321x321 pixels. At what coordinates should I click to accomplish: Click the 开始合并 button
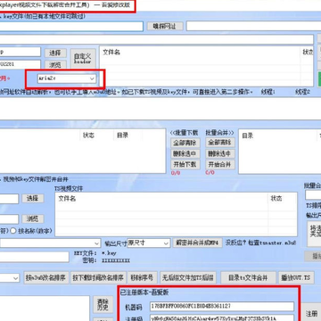coord(220,164)
